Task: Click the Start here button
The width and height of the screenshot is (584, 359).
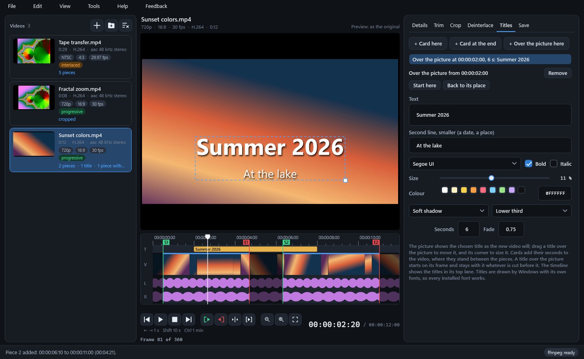Action: [x=425, y=85]
